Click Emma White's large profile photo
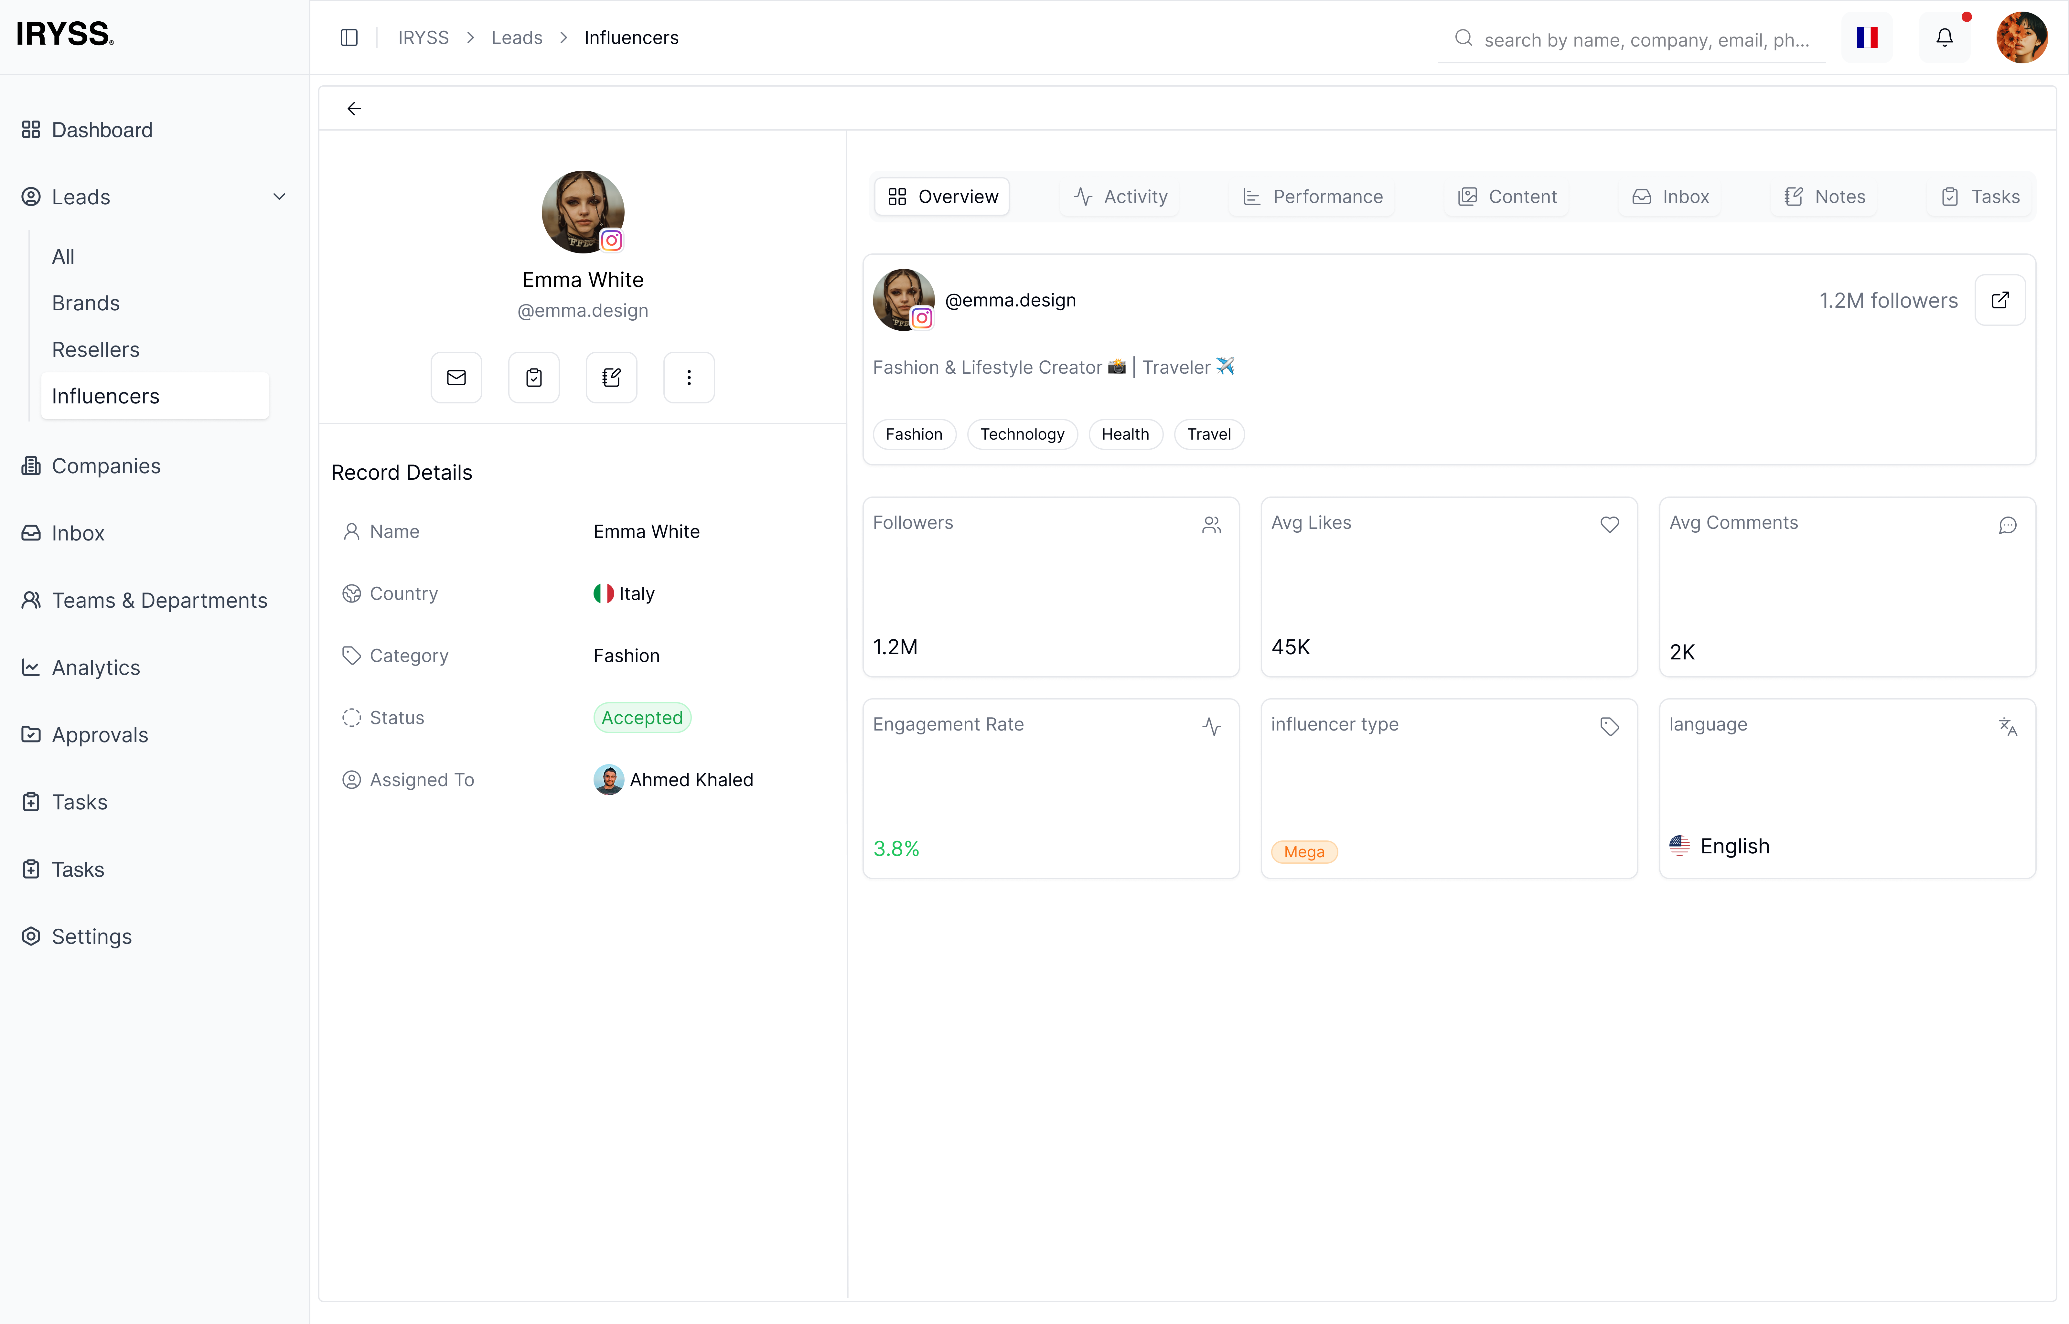Viewport: 2069px width, 1324px height. pos(583,211)
